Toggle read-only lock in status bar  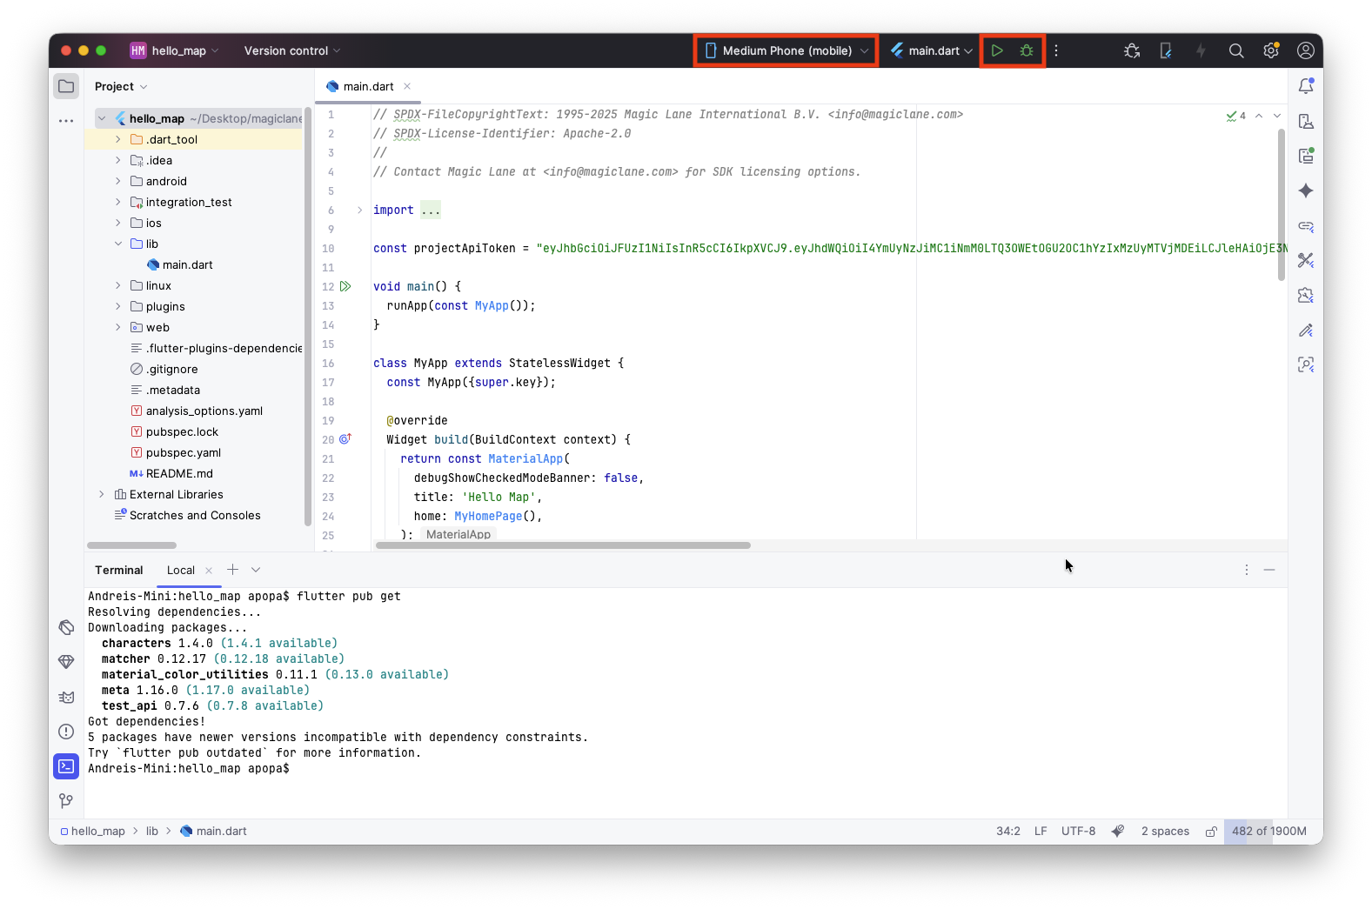1210,832
